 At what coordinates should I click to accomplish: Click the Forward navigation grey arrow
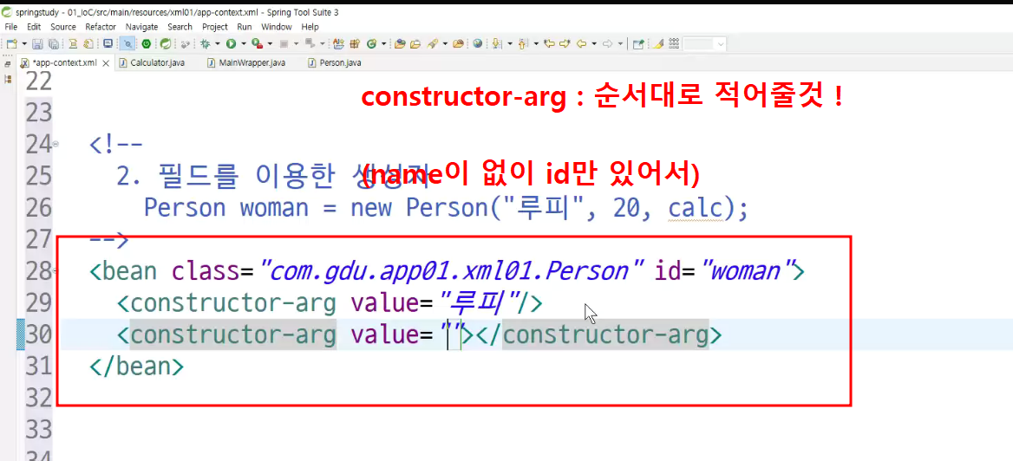point(607,44)
